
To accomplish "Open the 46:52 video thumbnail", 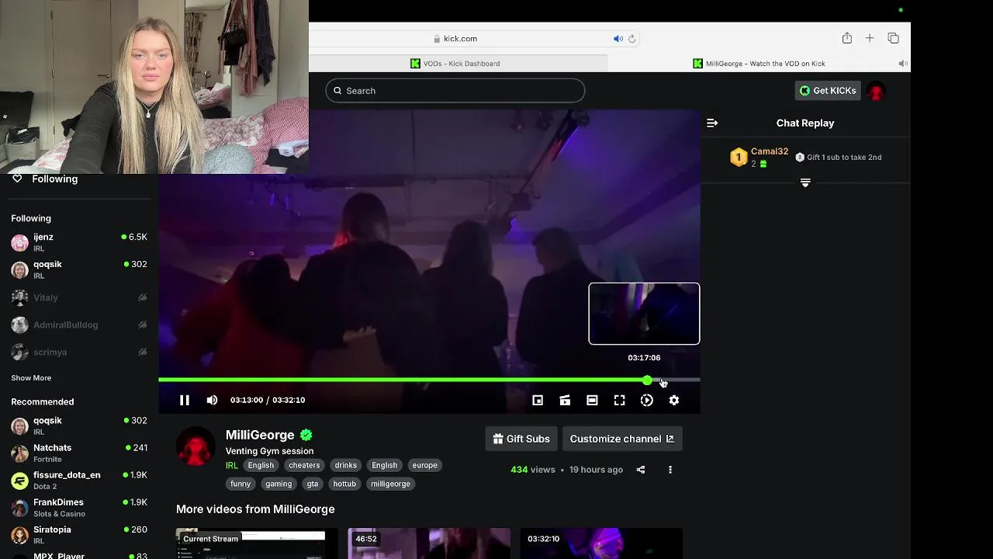I will [429, 543].
